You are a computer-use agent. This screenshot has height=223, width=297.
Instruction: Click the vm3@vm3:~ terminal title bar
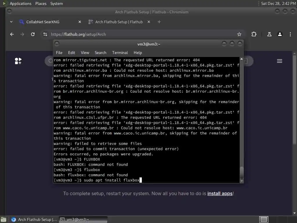(149, 44)
